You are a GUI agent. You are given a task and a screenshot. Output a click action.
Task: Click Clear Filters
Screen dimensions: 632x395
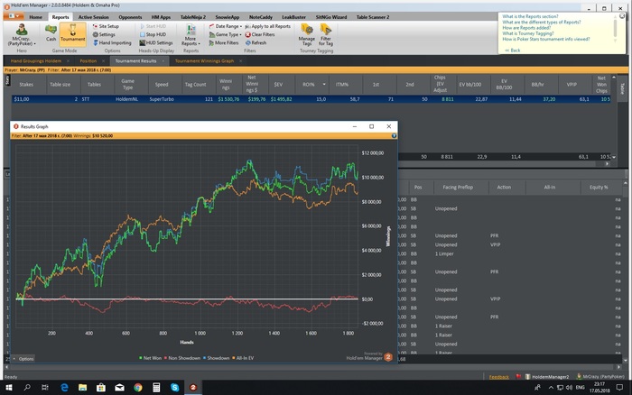pos(260,34)
